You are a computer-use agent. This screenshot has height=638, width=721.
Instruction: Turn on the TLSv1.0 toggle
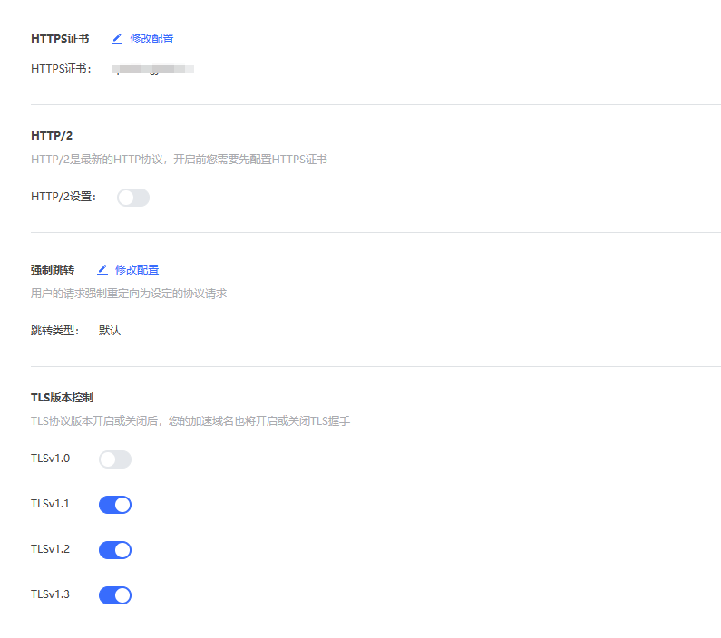(x=115, y=459)
